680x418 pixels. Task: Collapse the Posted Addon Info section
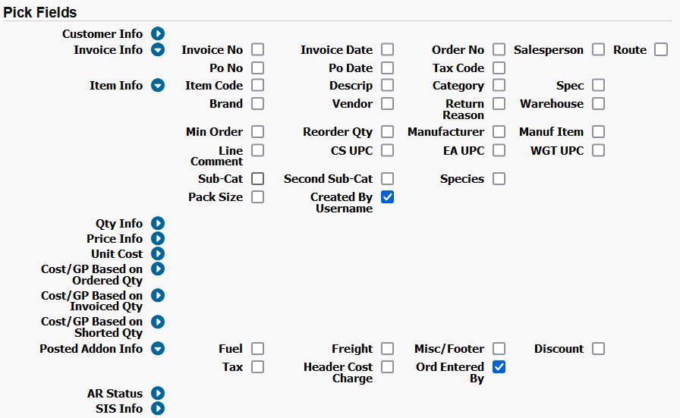(158, 349)
